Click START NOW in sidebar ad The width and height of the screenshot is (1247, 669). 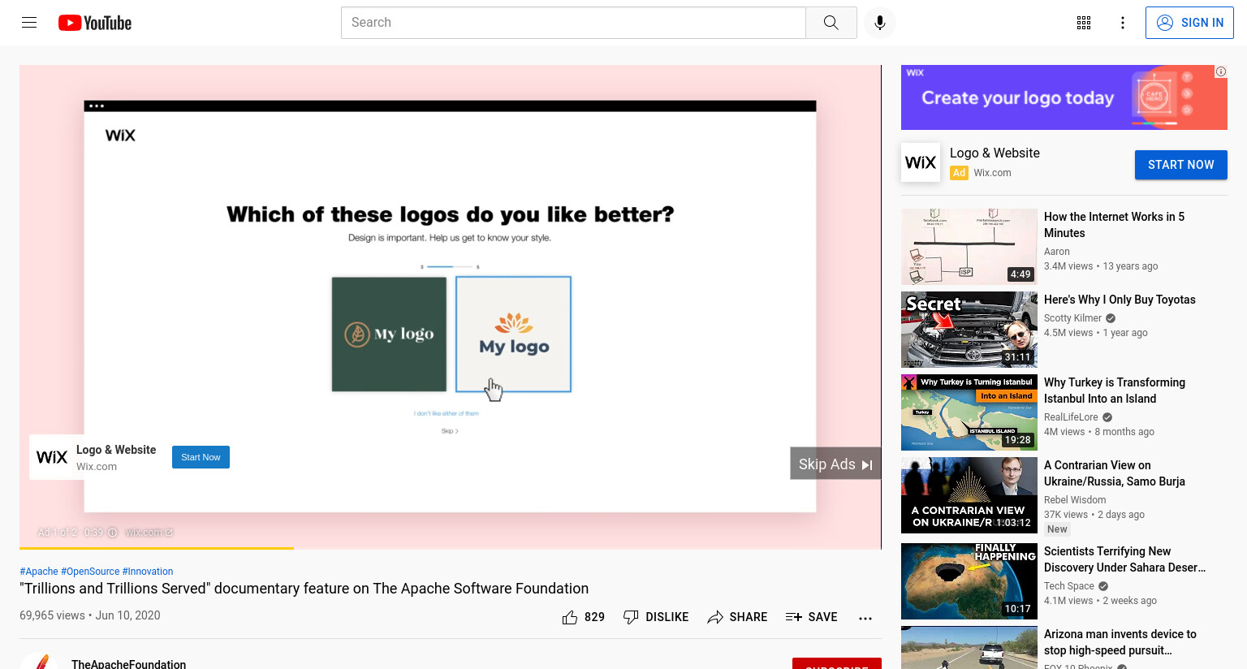coord(1180,165)
